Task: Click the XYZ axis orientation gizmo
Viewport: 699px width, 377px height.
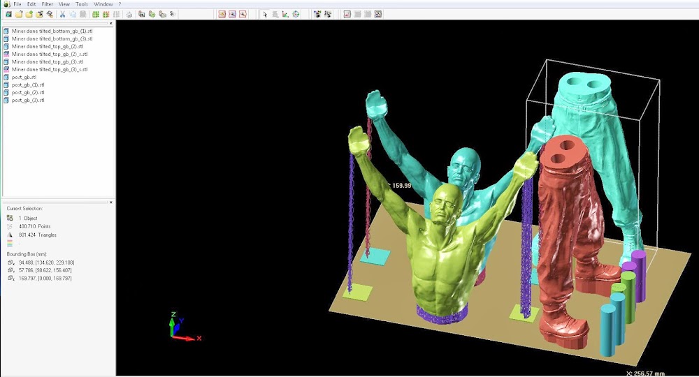Action: [184, 326]
